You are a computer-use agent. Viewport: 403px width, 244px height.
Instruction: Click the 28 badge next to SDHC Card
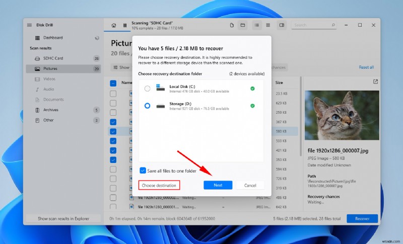[96, 58]
